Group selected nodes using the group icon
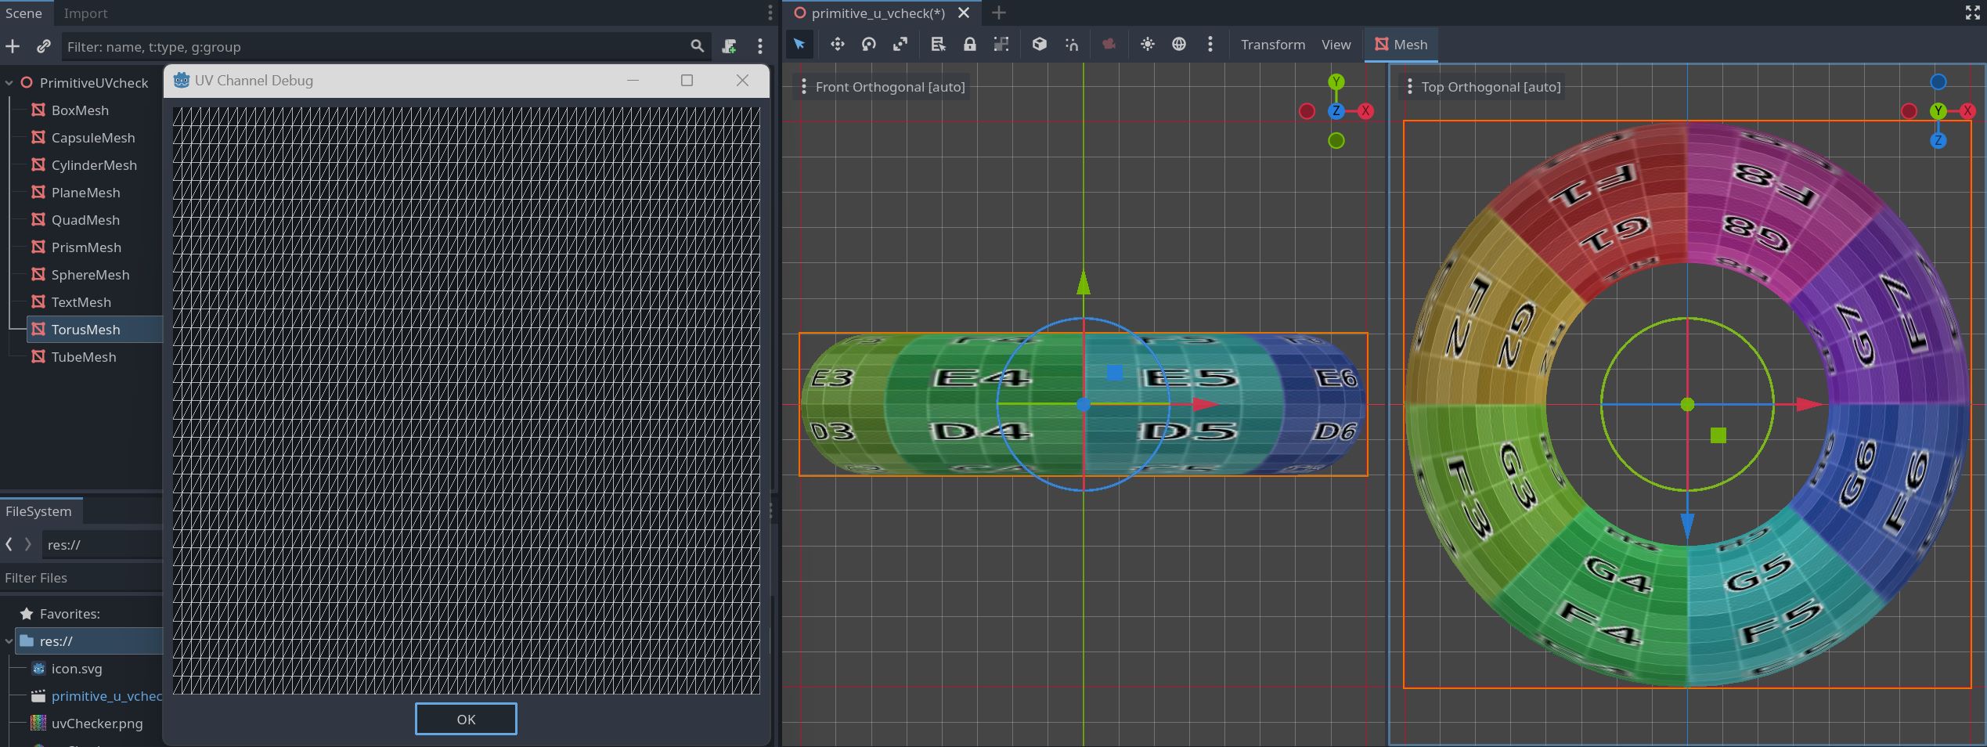Image resolution: width=1987 pixels, height=747 pixels. tap(1001, 45)
